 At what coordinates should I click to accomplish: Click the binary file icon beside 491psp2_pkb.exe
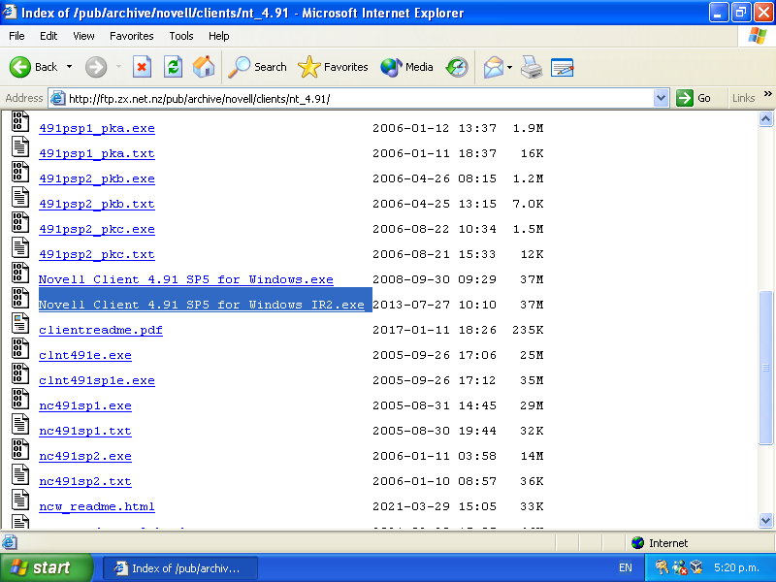pos(20,173)
